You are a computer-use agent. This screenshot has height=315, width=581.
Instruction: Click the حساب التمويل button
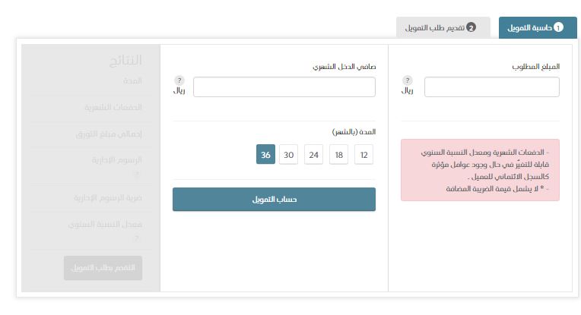275,200
